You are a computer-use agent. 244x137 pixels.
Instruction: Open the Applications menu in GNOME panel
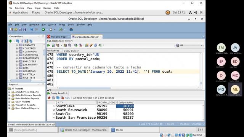tap(20, 13)
